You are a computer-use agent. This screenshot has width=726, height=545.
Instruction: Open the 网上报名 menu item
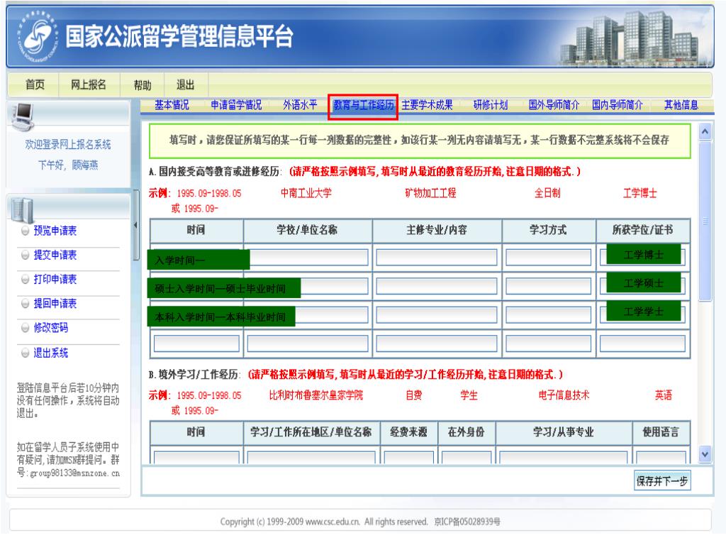[88, 85]
